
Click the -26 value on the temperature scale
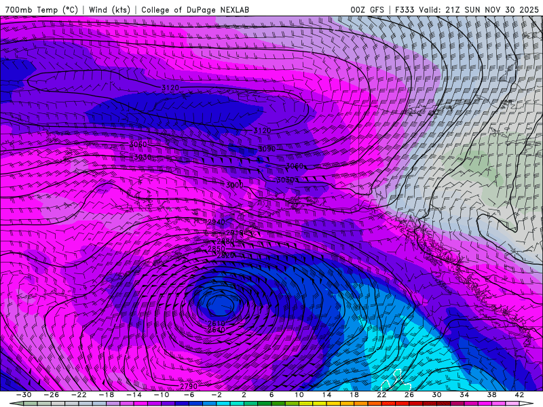[52, 395]
